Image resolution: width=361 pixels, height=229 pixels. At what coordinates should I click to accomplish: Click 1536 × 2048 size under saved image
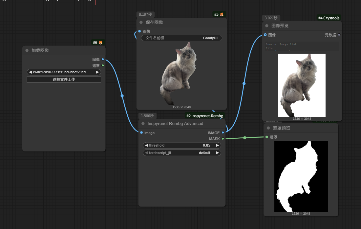coord(181,107)
